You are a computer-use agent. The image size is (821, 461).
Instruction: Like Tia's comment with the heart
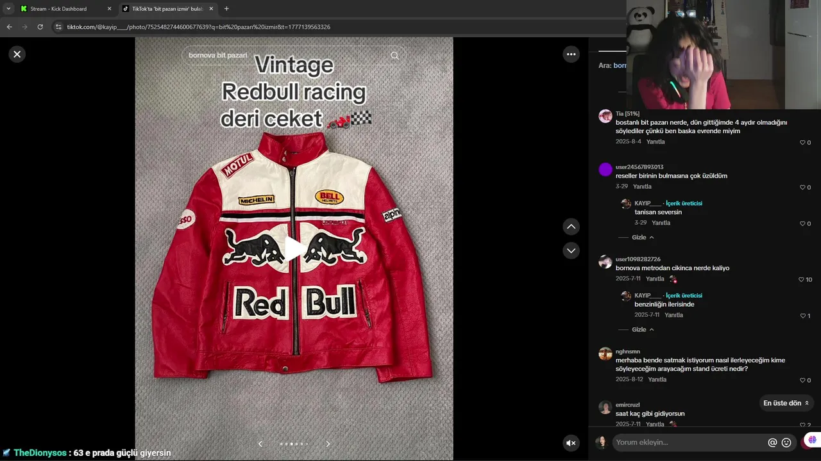click(x=802, y=143)
